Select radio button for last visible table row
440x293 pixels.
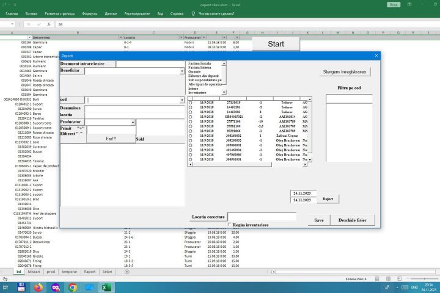[190, 159]
